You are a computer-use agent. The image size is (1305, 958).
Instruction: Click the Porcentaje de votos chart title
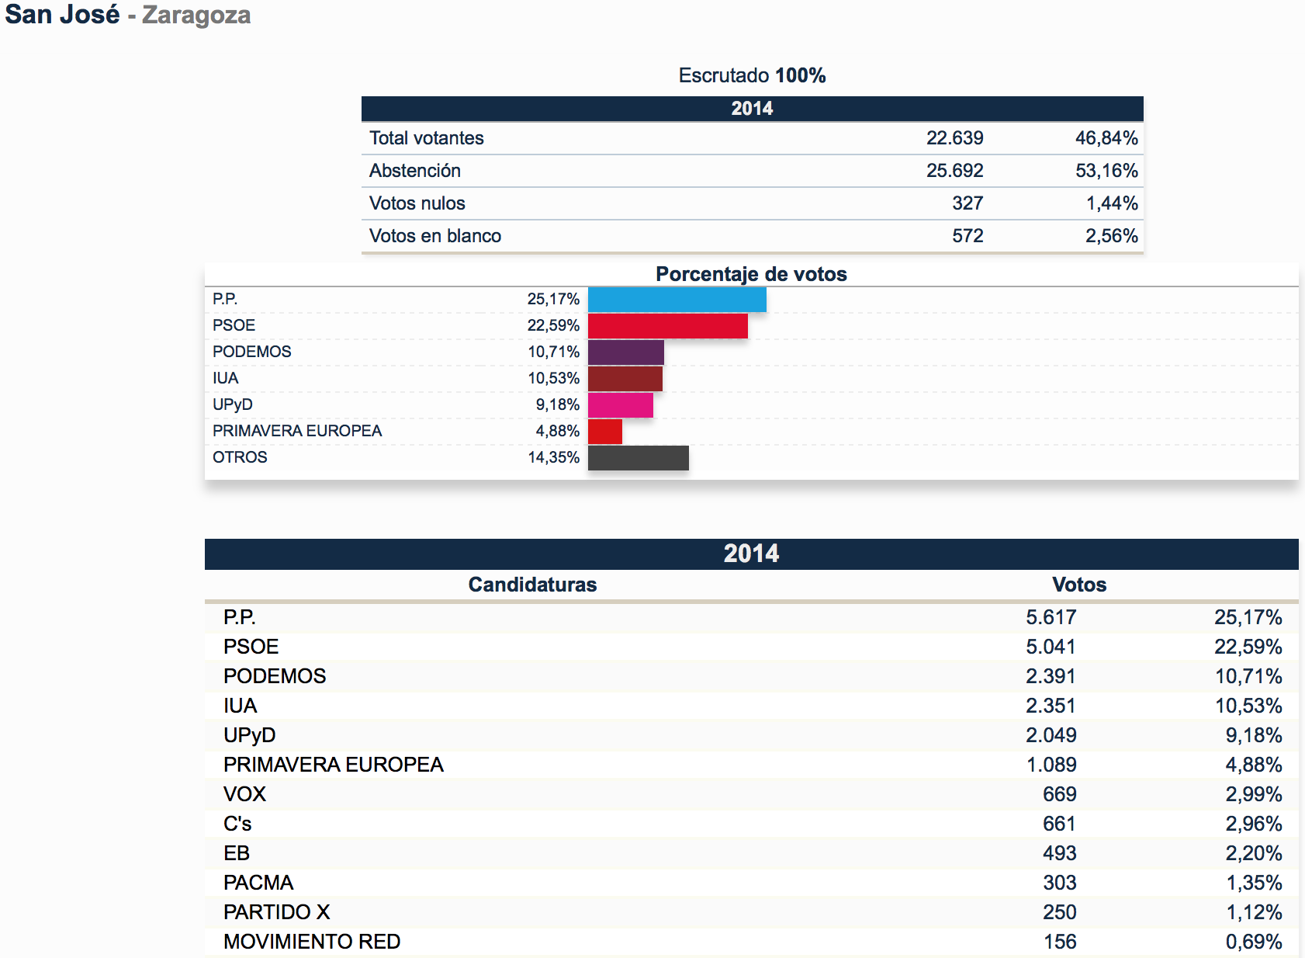click(751, 274)
